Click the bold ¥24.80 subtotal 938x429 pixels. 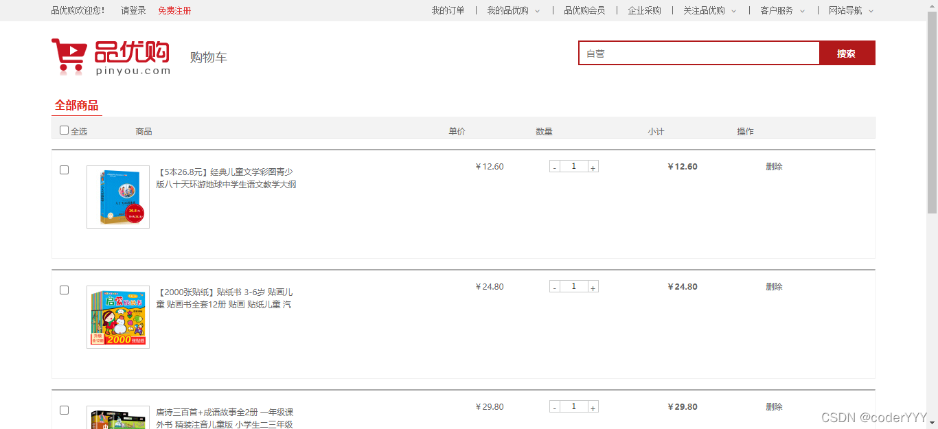pos(683,286)
